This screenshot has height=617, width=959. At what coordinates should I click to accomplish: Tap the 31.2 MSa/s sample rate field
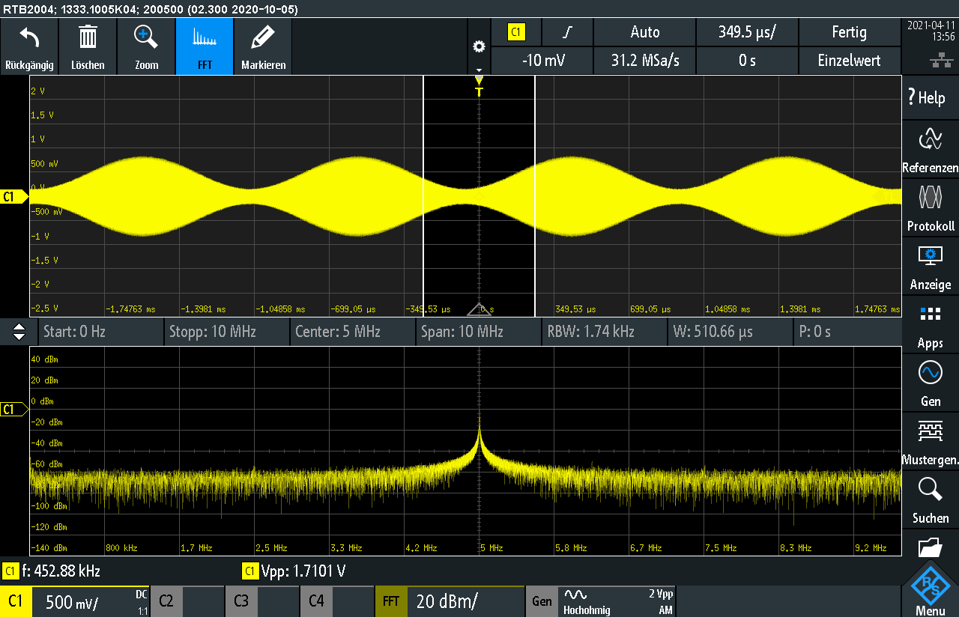click(x=644, y=61)
